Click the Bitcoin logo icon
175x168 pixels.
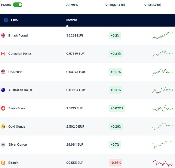tap(3, 163)
